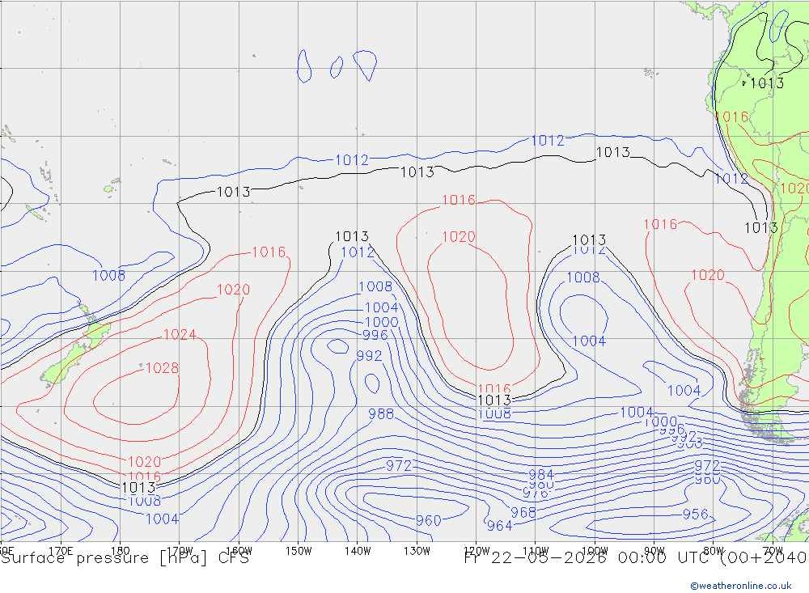This screenshot has height=593, width=809.
Task: Click the 180 longitude axis label
Action: 121,551
